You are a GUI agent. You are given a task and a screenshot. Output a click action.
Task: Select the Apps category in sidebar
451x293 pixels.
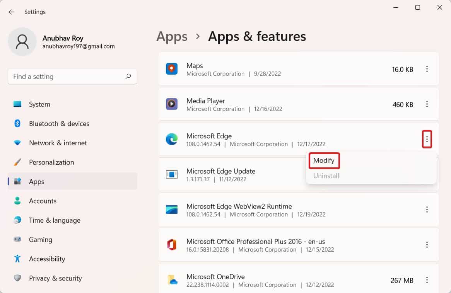[x=72, y=181]
